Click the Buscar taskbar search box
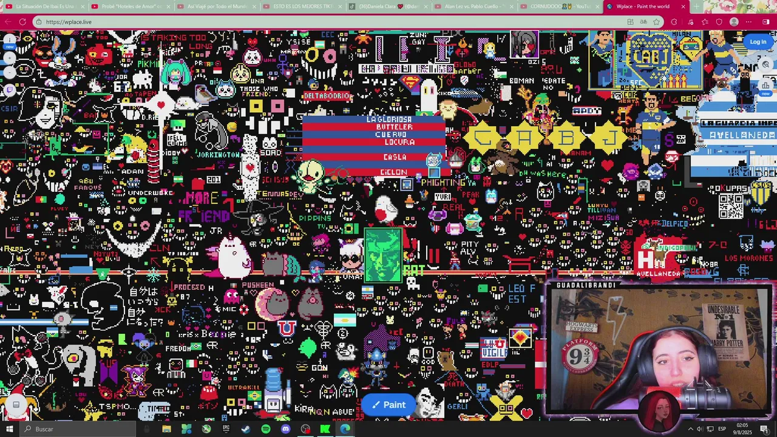 (79, 429)
